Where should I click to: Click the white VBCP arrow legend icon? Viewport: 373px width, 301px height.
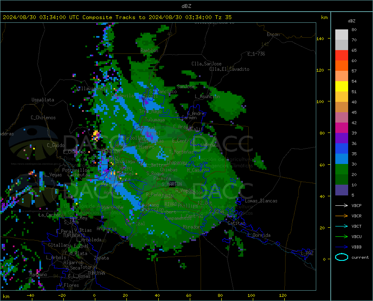(x=342, y=205)
